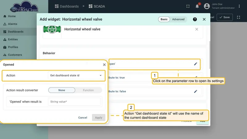
Task: Click the Behavior section heading
Action: point(49,53)
